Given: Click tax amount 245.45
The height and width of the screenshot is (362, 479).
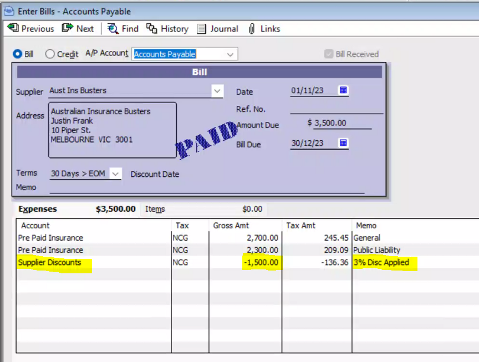Looking at the screenshot, I should tap(336, 238).
